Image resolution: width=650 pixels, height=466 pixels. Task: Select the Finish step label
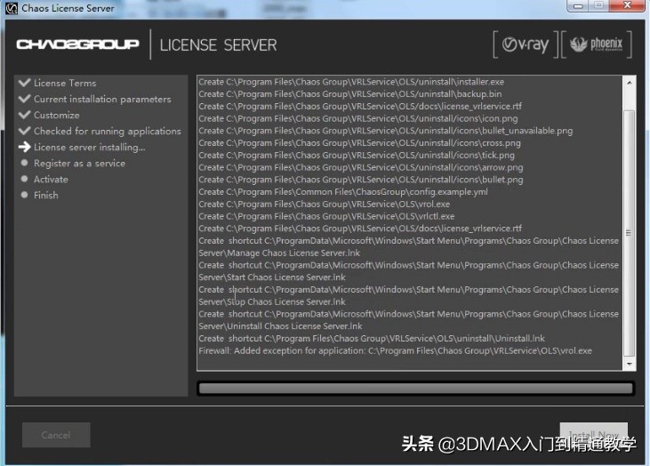click(x=46, y=196)
